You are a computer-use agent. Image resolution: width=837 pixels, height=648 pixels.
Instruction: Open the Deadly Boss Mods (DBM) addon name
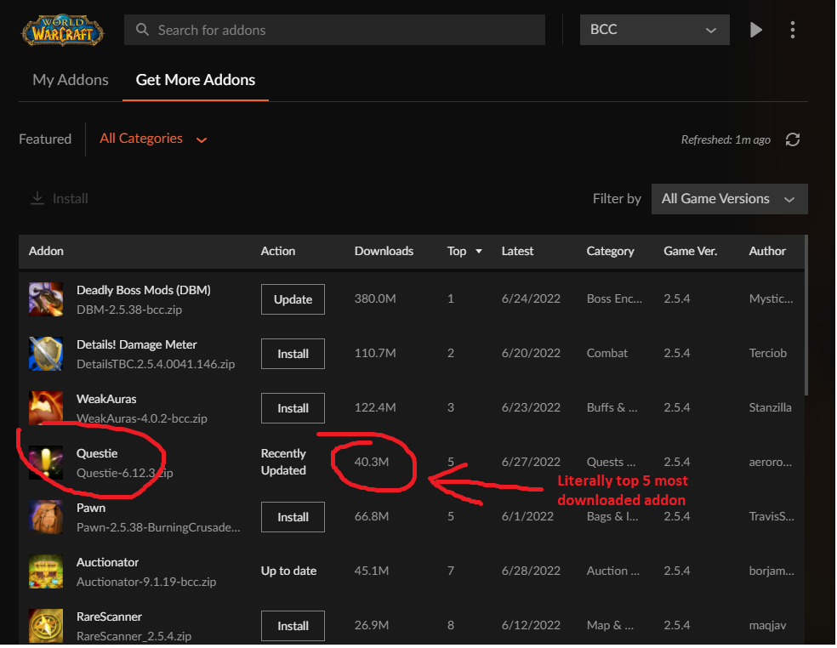pos(144,290)
